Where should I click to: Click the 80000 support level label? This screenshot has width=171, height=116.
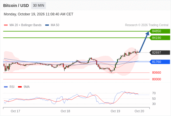click(x=157, y=79)
